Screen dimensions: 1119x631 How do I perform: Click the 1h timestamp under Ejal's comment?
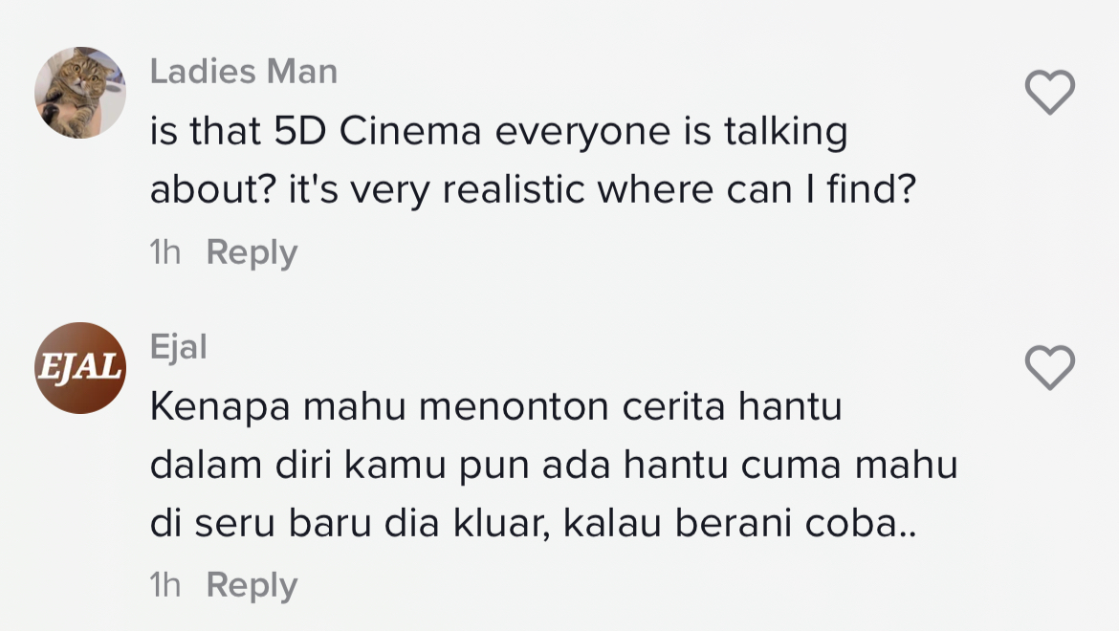pyautogui.click(x=165, y=585)
